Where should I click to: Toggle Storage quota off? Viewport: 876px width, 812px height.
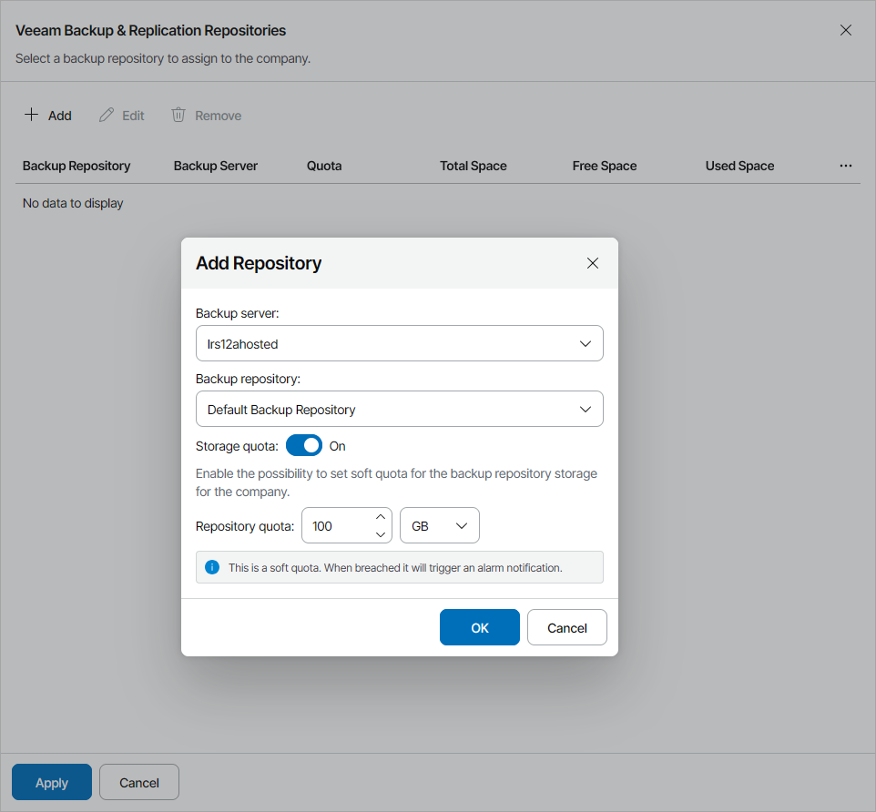(304, 445)
